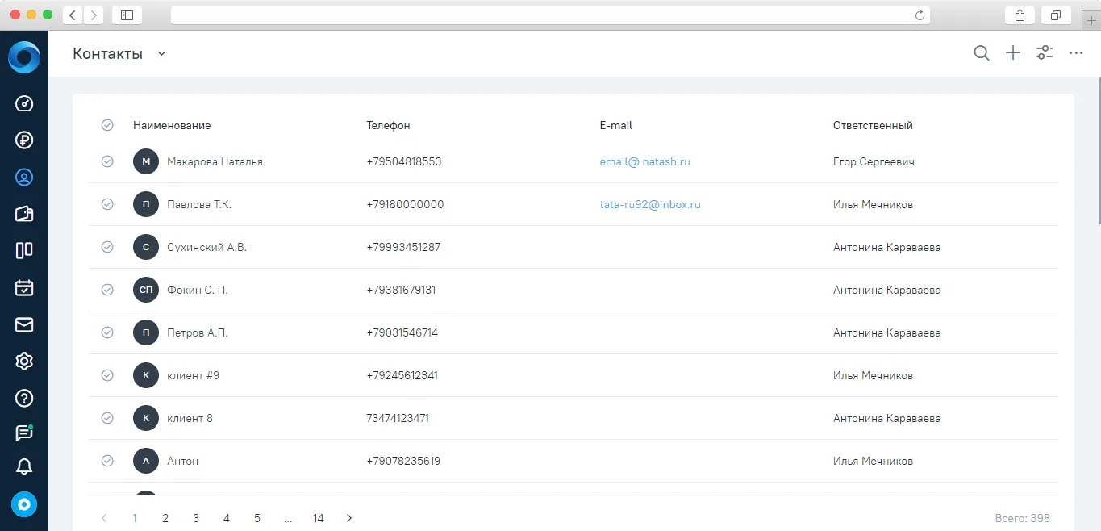The width and height of the screenshot is (1101, 531).
Task: Click the email@ natash.ru email link
Action: click(645, 161)
